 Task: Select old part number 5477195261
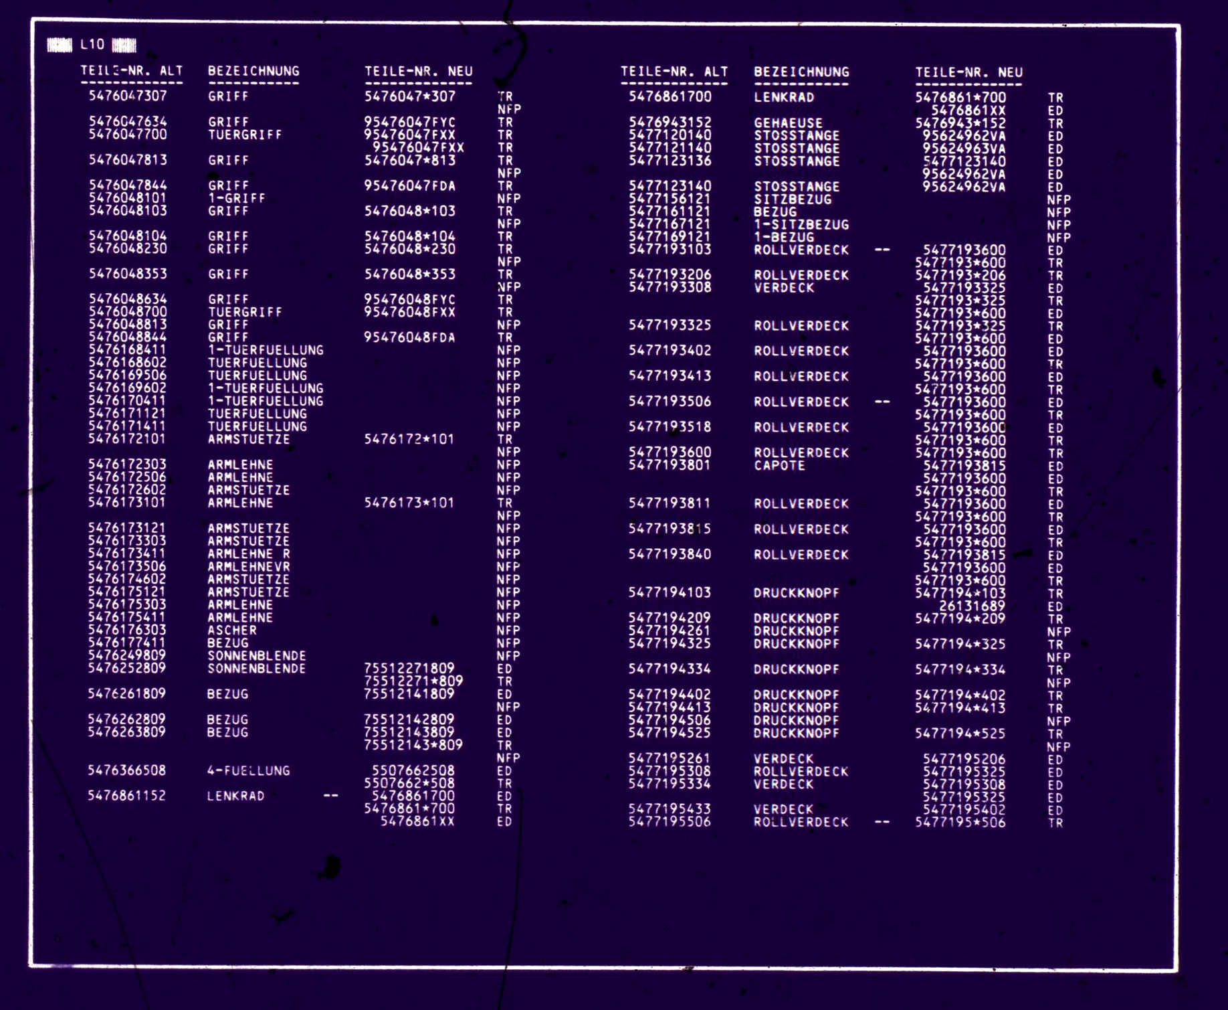(x=670, y=758)
